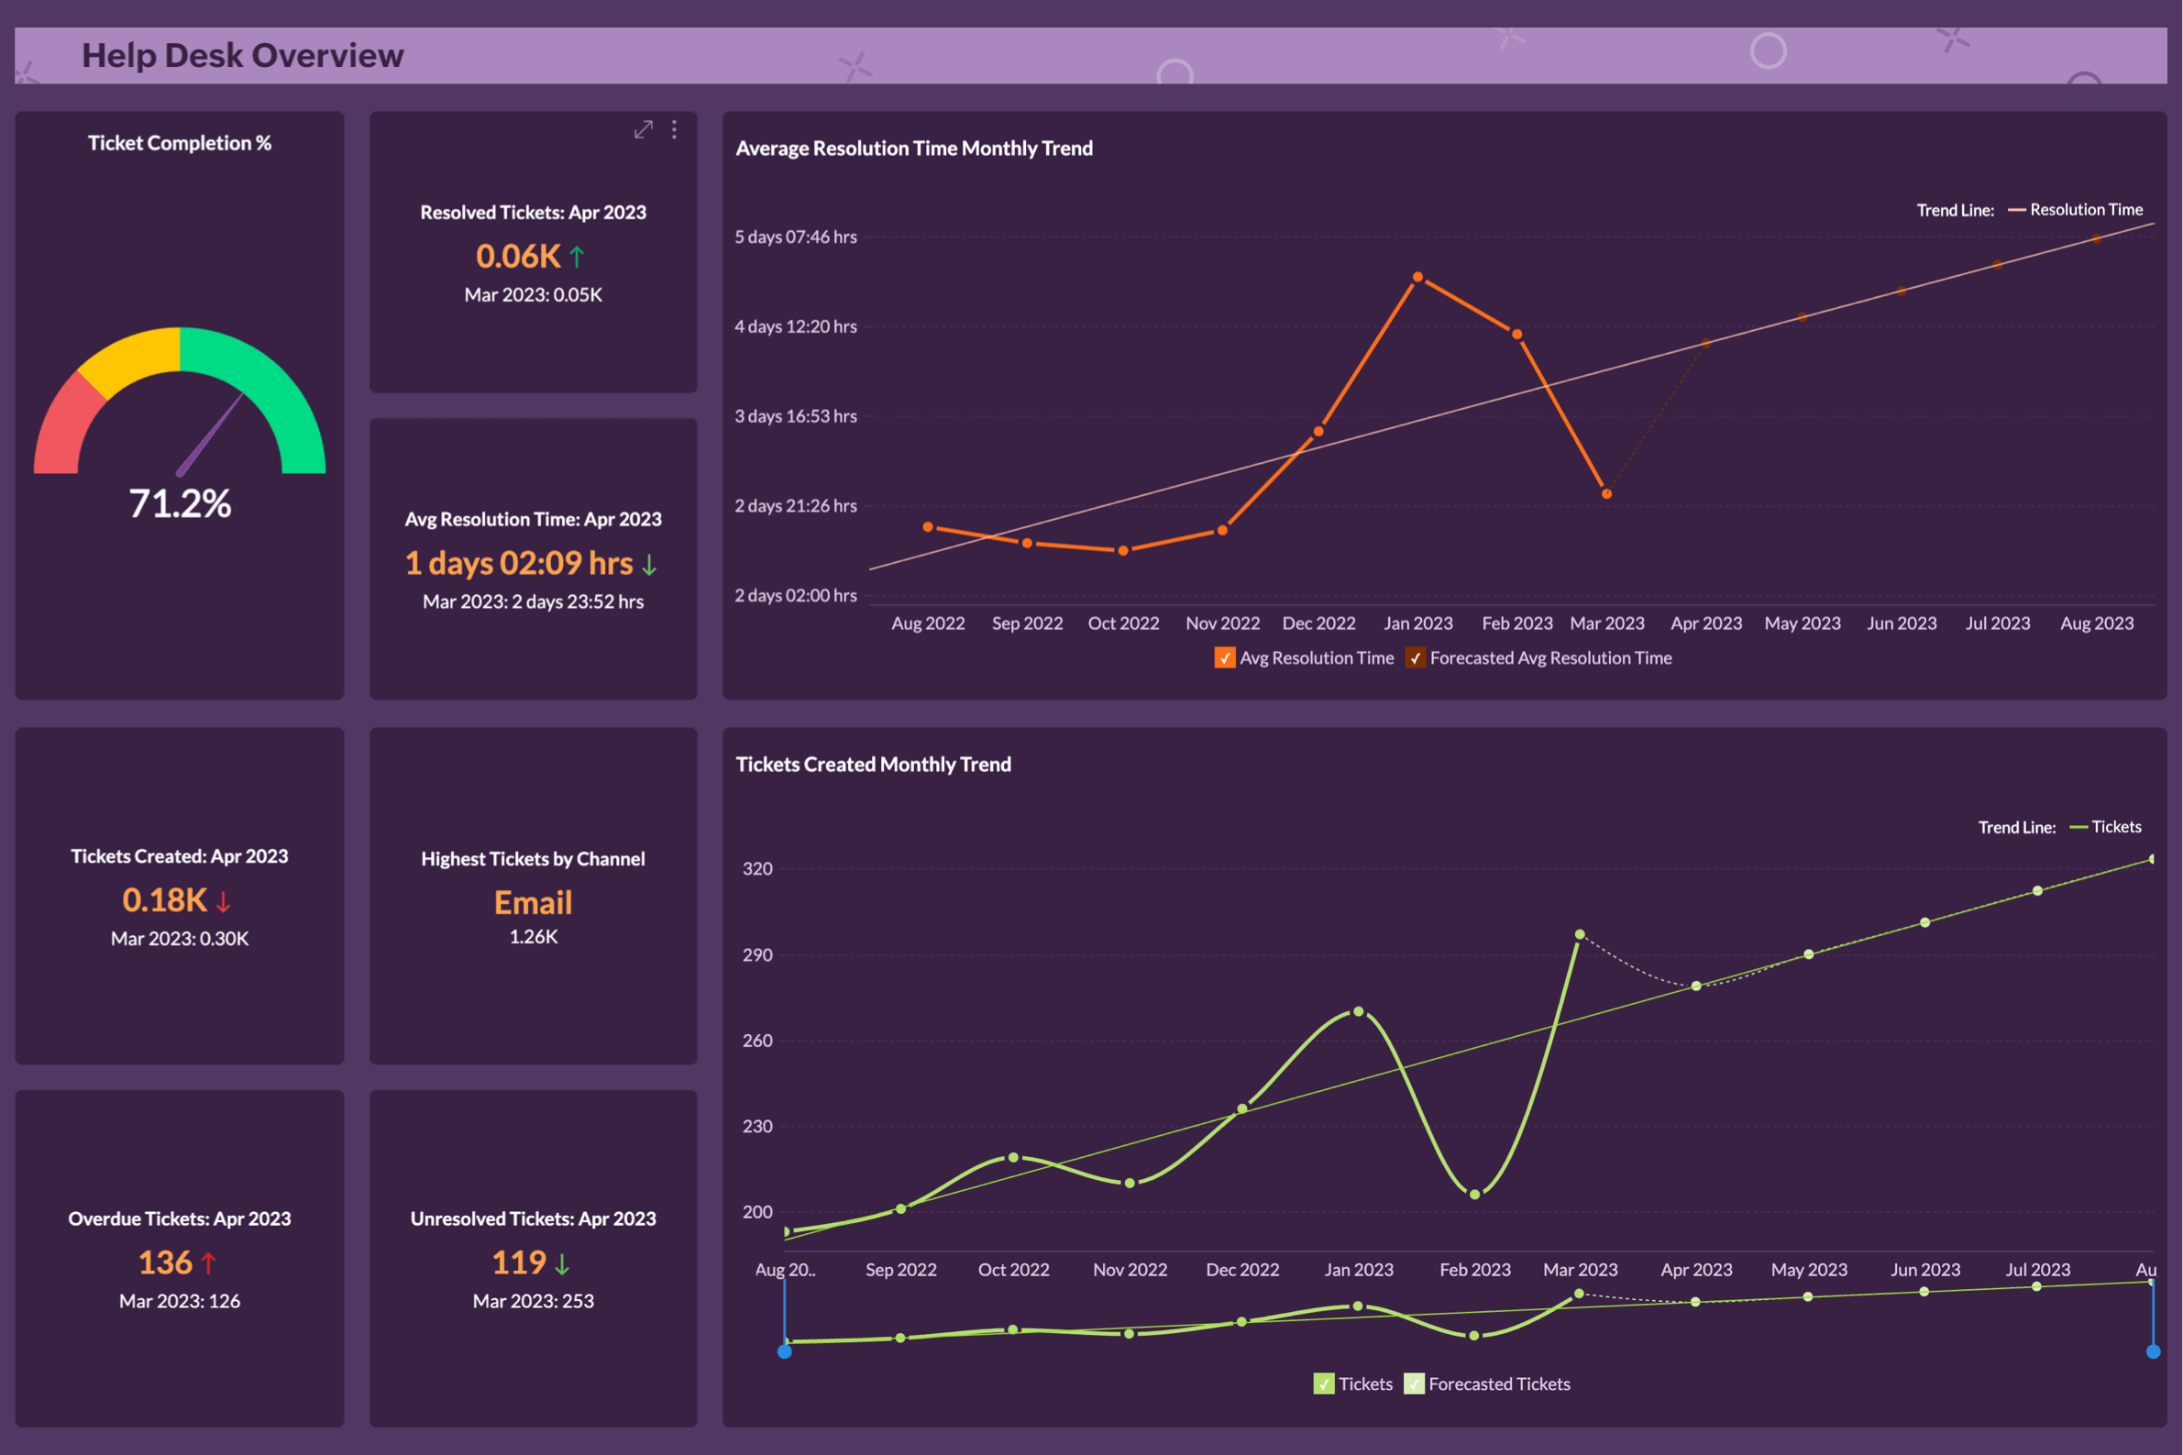2183x1455 pixels.
Task: Click the Help Desk Overview title bar
Action: click(x=243, y=55)
